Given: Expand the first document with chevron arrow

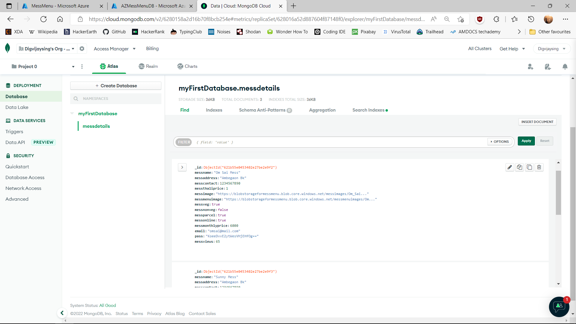Looking at the screenshot, I should coord(182,167).
